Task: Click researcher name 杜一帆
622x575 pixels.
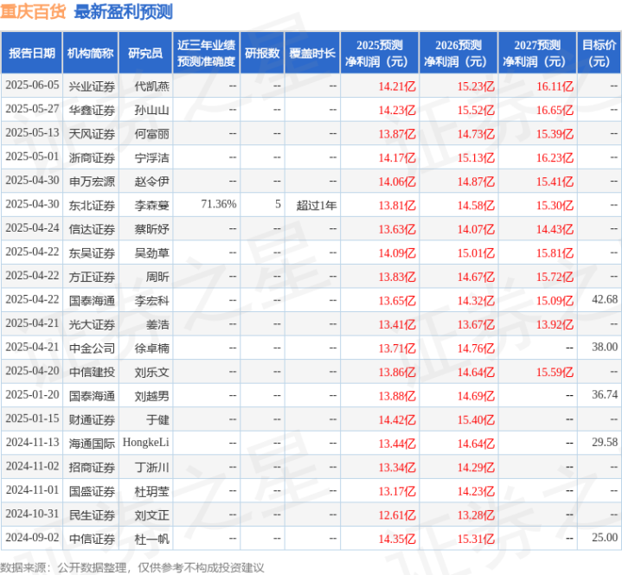Action: pos(152,539)
